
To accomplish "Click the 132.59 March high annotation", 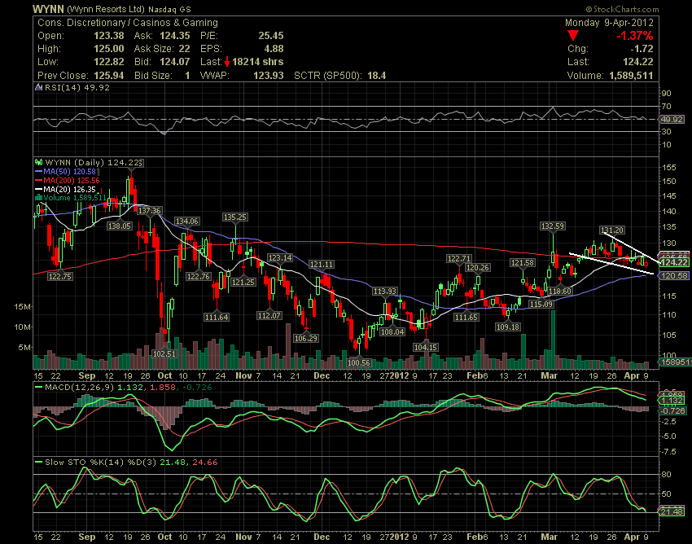I will click(553, 226).
